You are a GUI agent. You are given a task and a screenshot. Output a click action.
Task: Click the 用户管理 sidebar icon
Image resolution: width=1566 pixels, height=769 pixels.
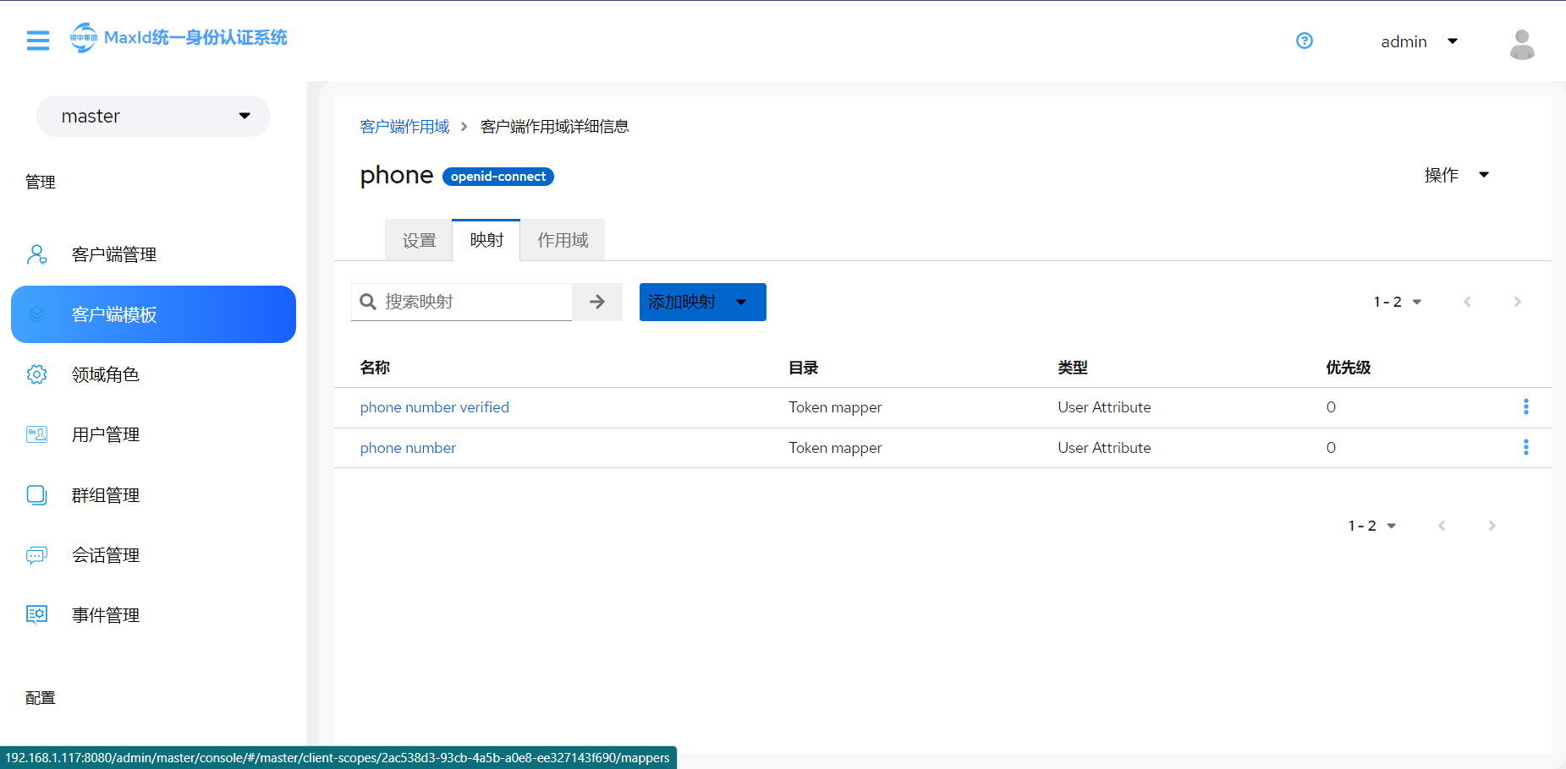pyautogui.click(x=37, y=434)
